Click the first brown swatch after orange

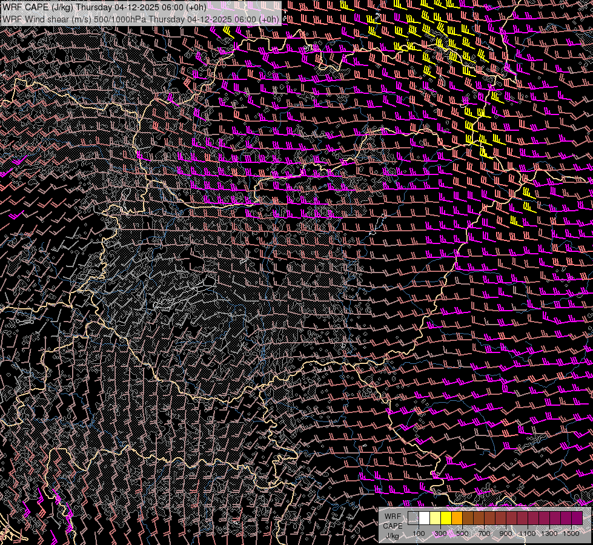(468, 518)
